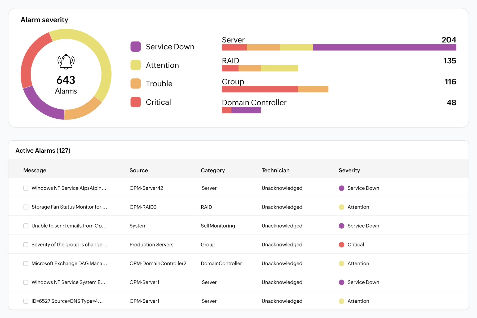Select the Unable to send emails checkbox
The height and width of the screenshot is (318, 477).
tap(26, 226)
